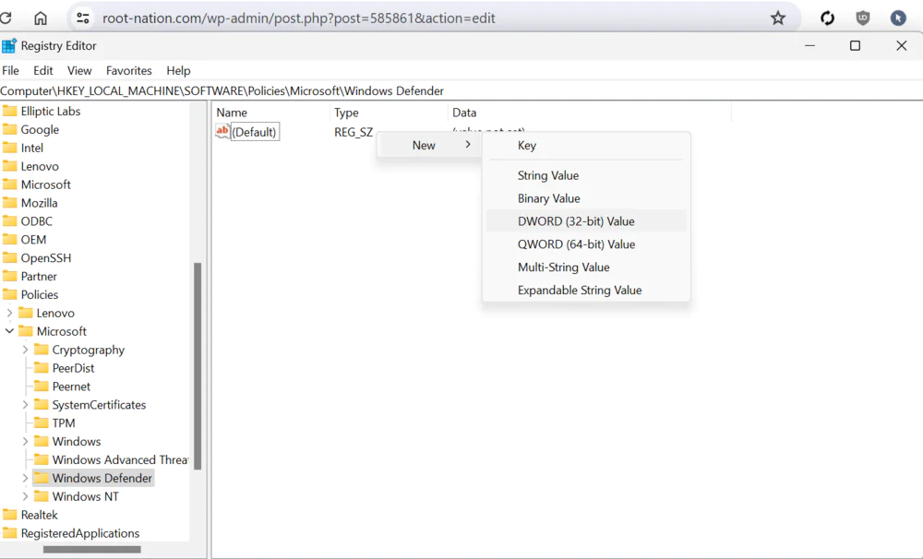The width and height of the screenshot is (923, 559).
Task: Click the folder icon beside Elliptic Labs
Action: click(x=9, y=111)
